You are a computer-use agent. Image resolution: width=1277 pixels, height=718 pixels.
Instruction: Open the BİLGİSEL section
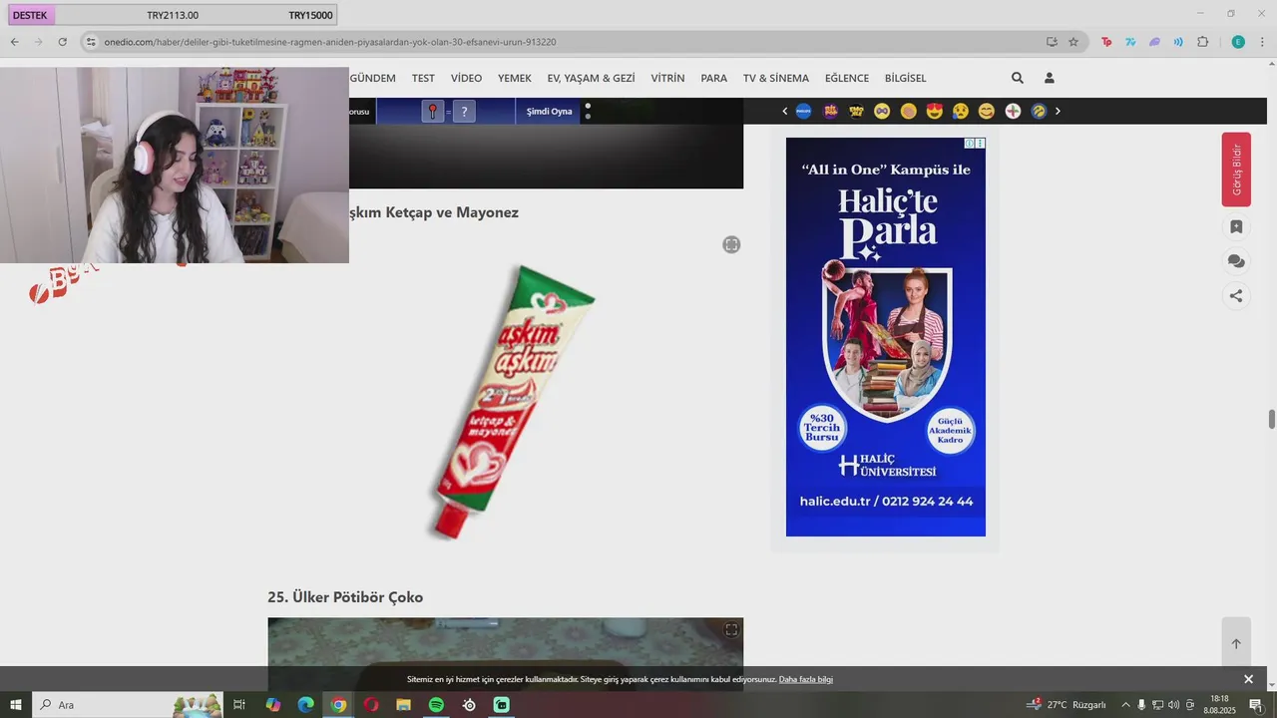click(x=906, y=78)
